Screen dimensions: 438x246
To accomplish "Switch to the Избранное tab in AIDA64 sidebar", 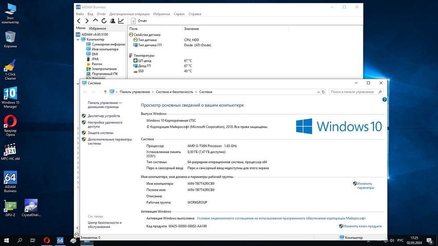I will pyautogui.click(x=98, y=28).
